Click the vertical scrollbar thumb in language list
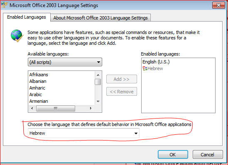Viewport: 228px width, 165px height. click(98, 82)
